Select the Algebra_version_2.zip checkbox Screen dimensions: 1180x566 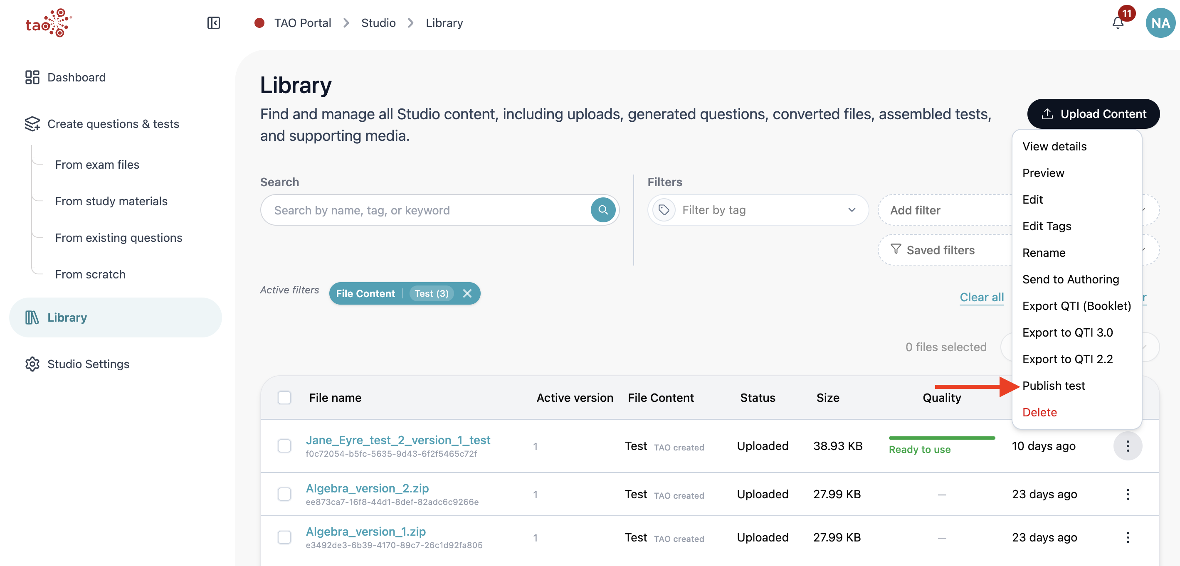coord(284,494)
